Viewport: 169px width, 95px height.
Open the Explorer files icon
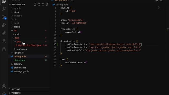[x=4, y=2]
